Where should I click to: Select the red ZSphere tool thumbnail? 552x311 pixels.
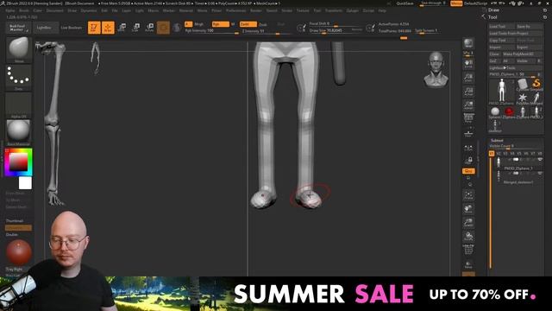(x=509, y=111)
